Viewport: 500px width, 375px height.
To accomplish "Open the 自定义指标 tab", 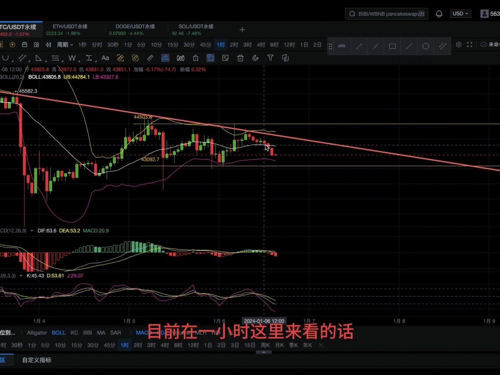I will 36,360.
